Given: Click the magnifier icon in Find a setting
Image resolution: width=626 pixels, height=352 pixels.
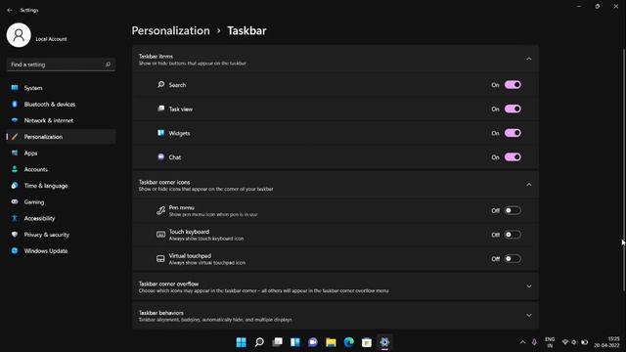Looking at the screenshot, I should click(x=108, y=65).
